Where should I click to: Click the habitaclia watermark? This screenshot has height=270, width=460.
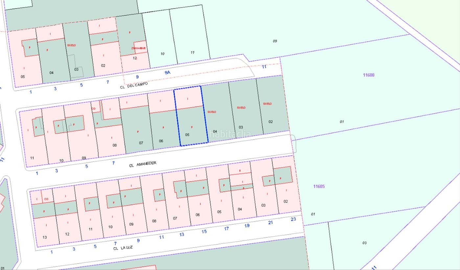(230, 134)
